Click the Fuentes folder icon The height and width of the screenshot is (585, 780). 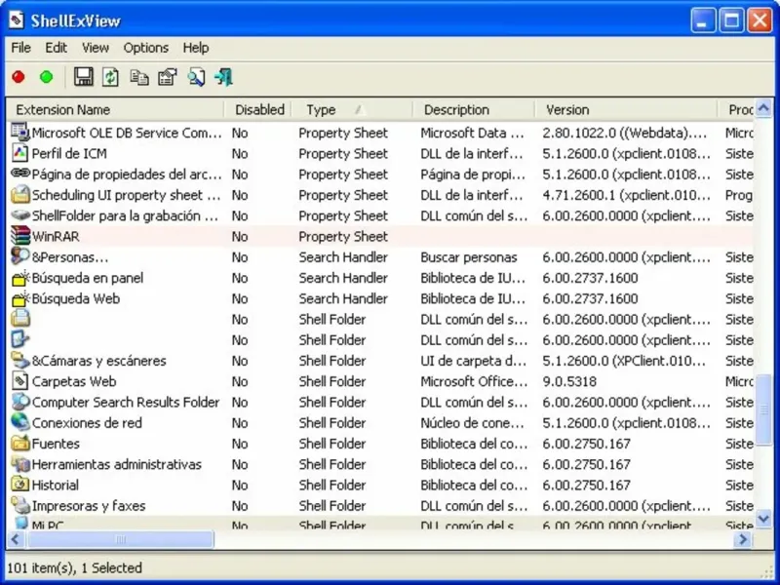tap(20, 443)
